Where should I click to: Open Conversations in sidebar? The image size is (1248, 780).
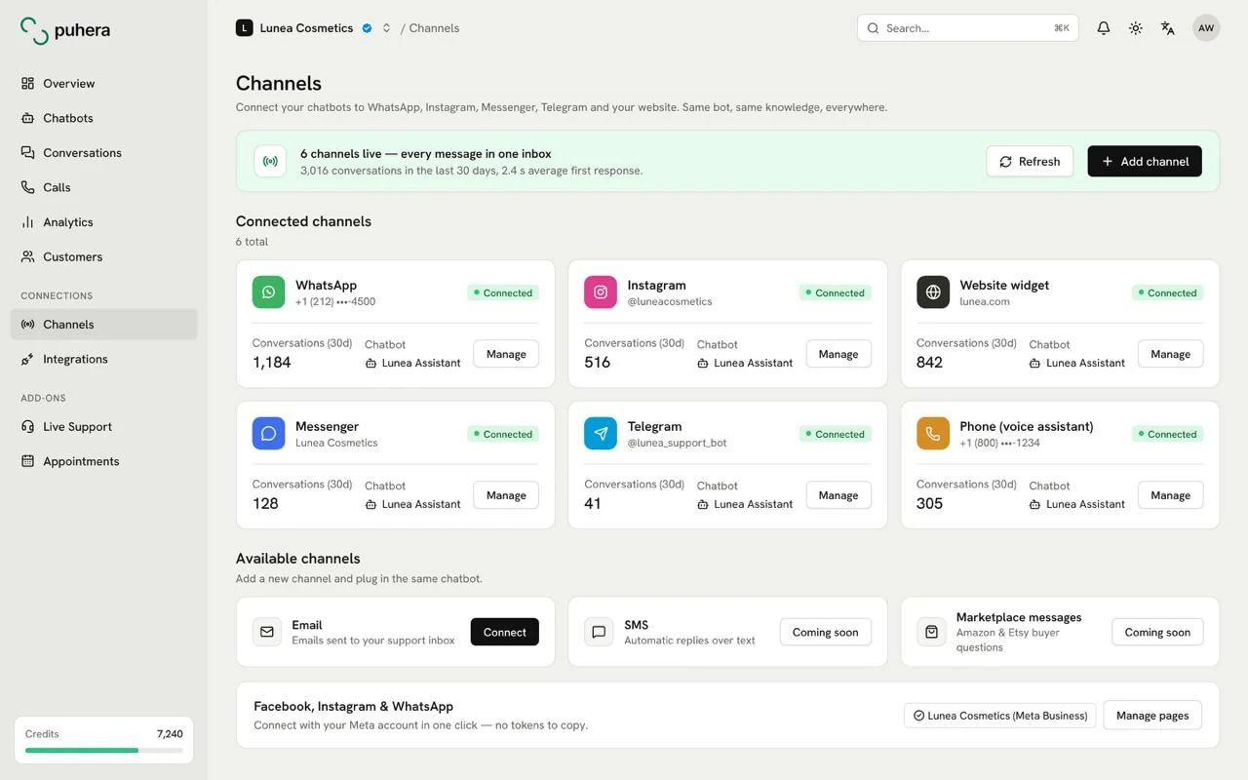tap(104, 153)
